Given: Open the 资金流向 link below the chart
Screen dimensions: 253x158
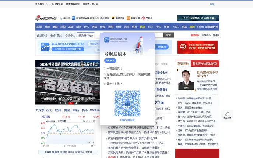Looking at the screenshot, I should 80,152.
